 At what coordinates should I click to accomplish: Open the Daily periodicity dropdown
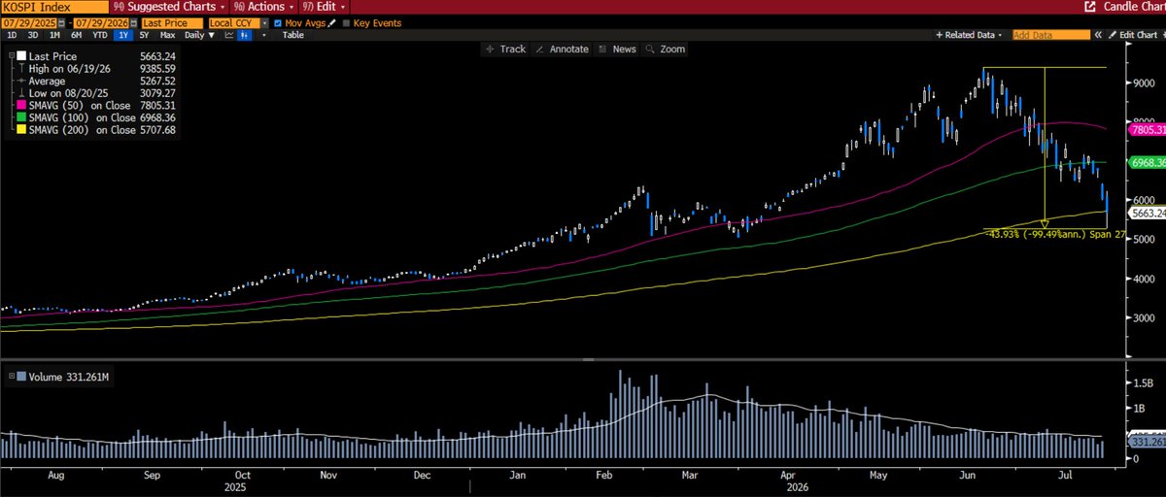[199, 35]
